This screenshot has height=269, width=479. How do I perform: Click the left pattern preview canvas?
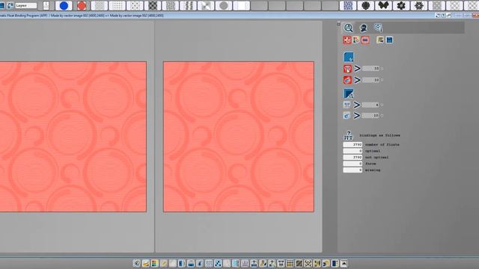(x=73, y=137)
